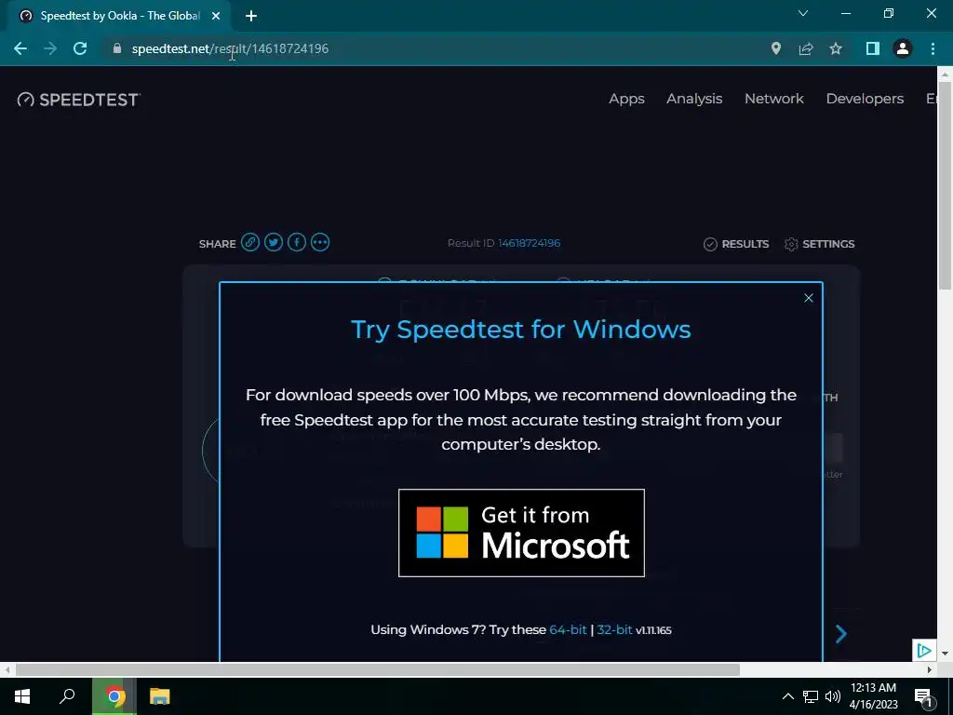Show hidden system tray icons
The height and width of the screenshot is (715, 953).
click(787, 696)
